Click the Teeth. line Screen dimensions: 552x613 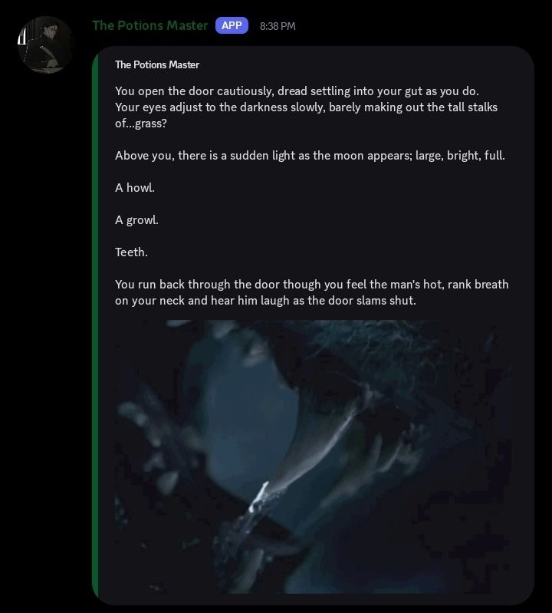coord(131,252)
